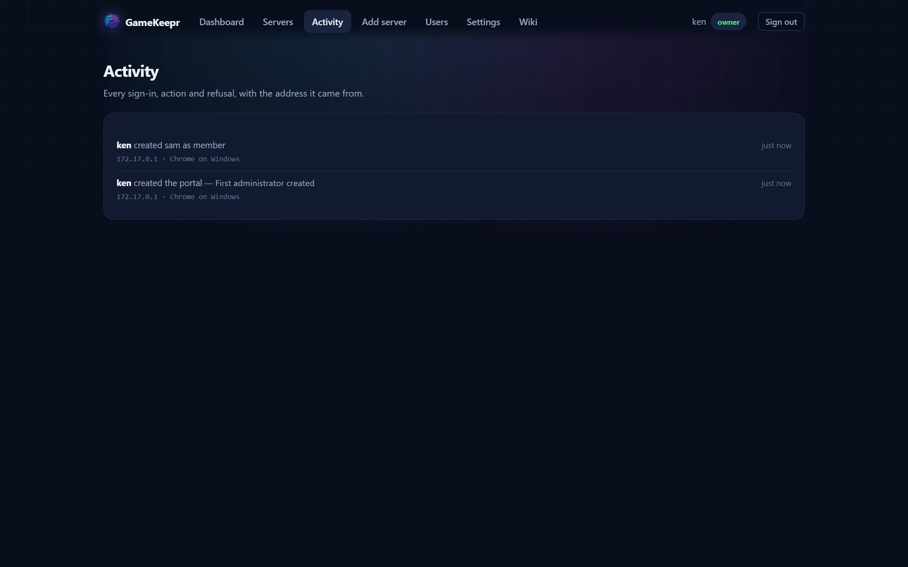Open the Add server page

click(x=384, y=22)
